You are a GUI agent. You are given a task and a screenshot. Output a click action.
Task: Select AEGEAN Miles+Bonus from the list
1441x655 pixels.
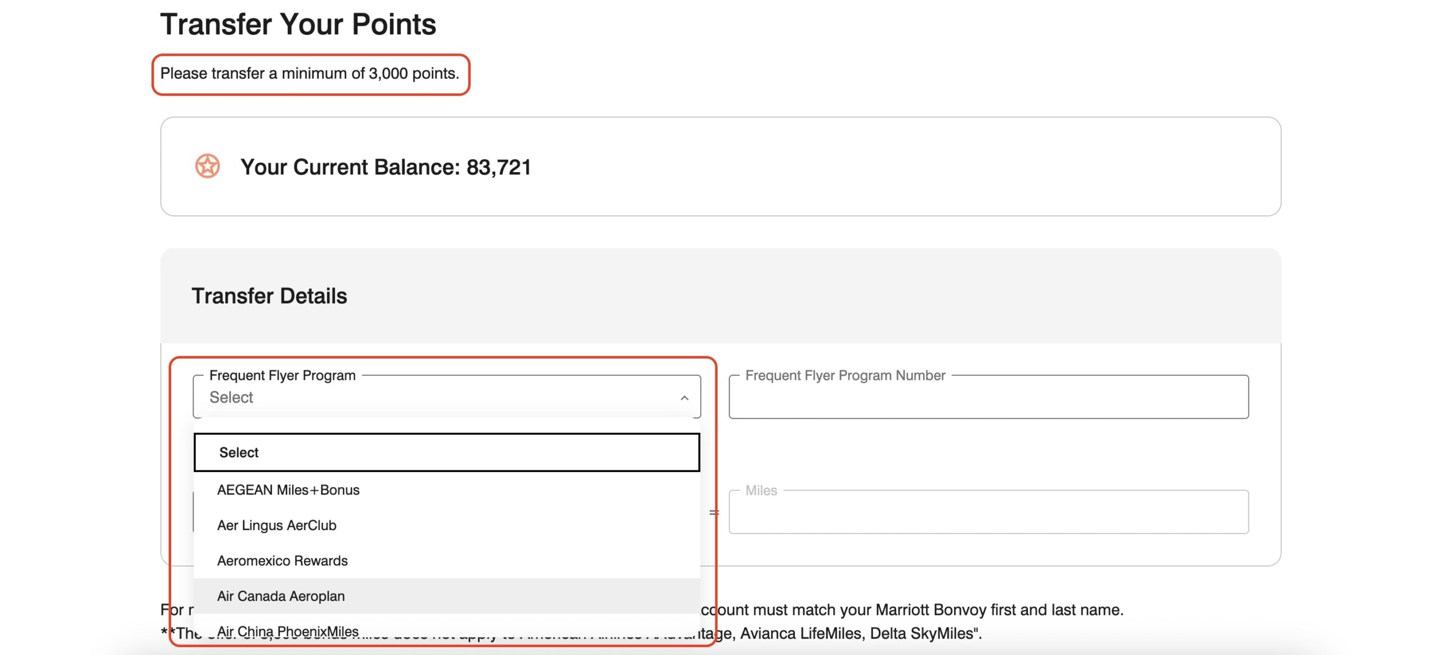(288, 490)
